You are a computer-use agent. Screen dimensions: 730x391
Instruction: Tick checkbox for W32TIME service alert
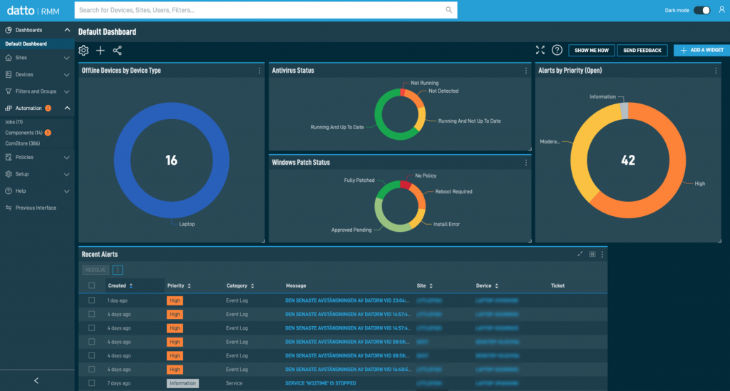point(92,383)
